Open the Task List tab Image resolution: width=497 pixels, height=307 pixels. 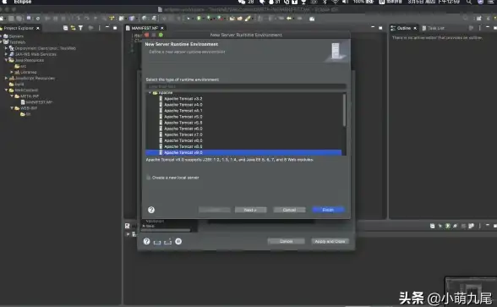[x=433, y=28]
